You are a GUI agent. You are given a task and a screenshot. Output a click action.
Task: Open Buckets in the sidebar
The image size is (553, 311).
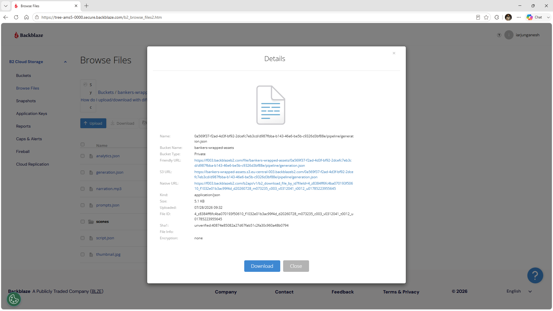click(x=23, y=75)
